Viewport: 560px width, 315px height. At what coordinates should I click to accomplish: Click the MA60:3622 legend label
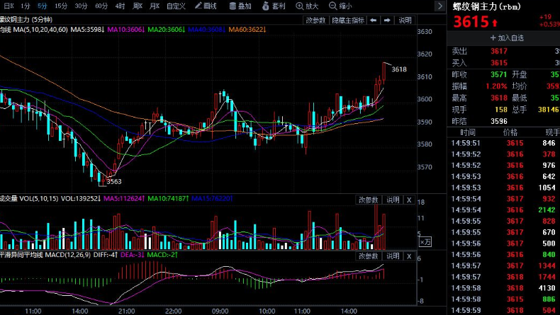247,30
